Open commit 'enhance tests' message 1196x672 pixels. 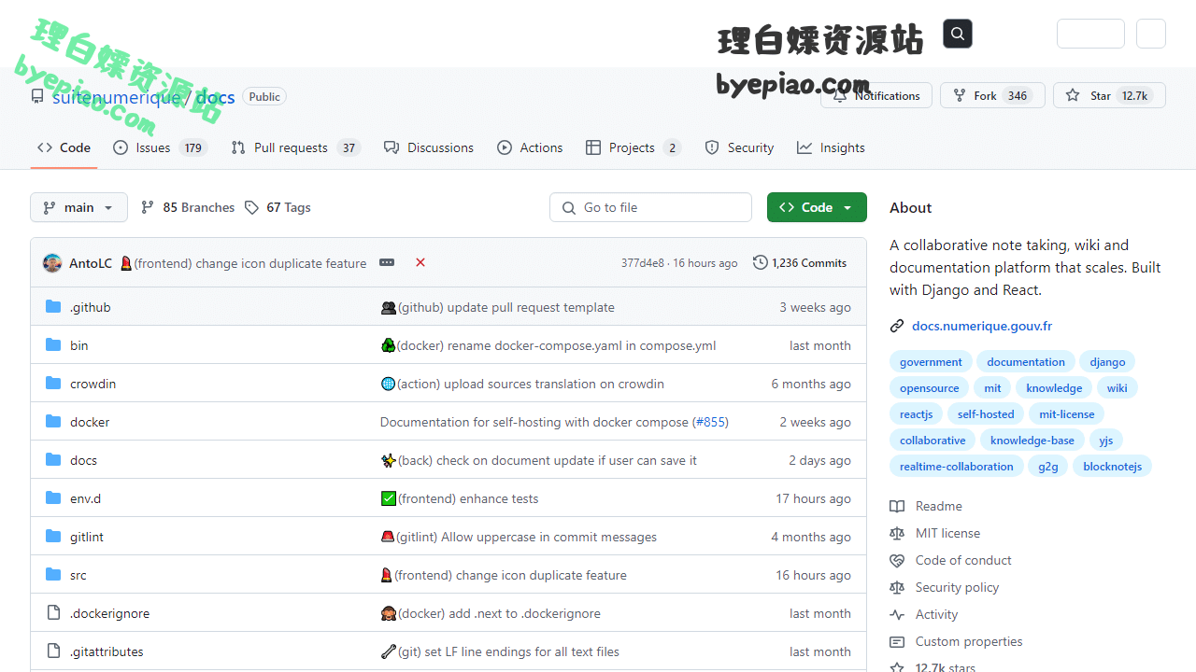pos(460,498)
